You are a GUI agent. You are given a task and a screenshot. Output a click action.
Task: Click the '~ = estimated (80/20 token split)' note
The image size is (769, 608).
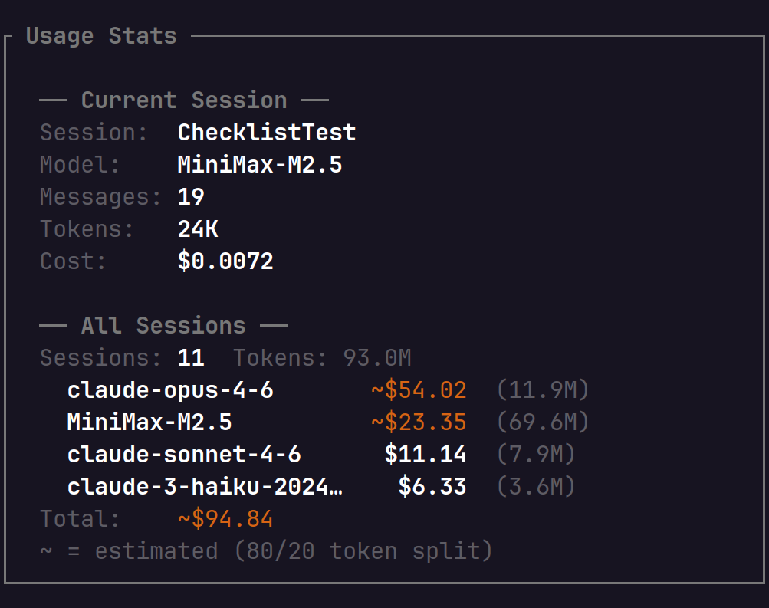click(266, 550)
